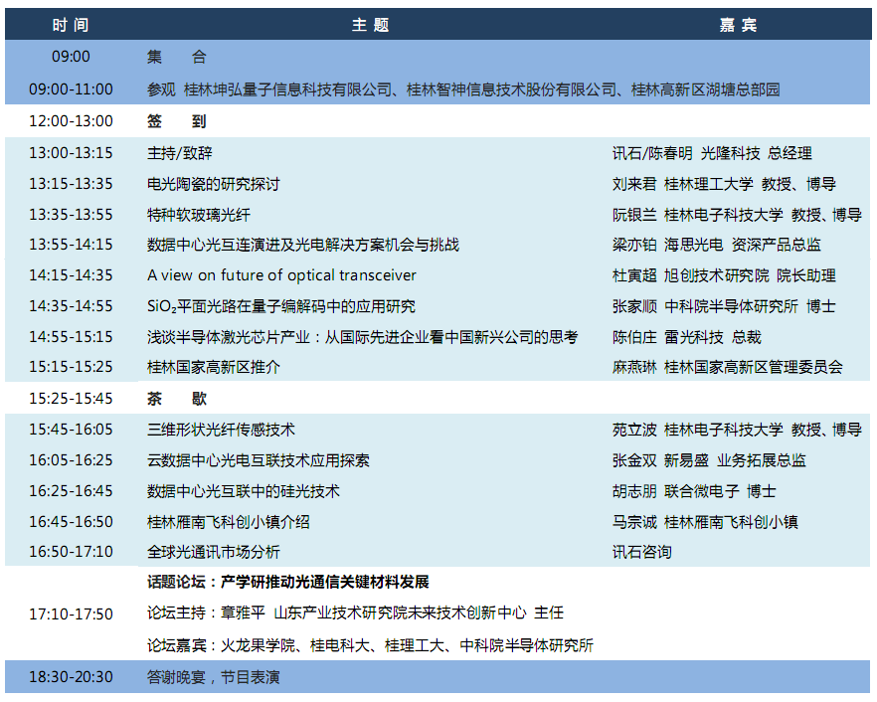Click the topic 全球光通讯市场分析
Screen dimensions: 877x702
point(214,552)
